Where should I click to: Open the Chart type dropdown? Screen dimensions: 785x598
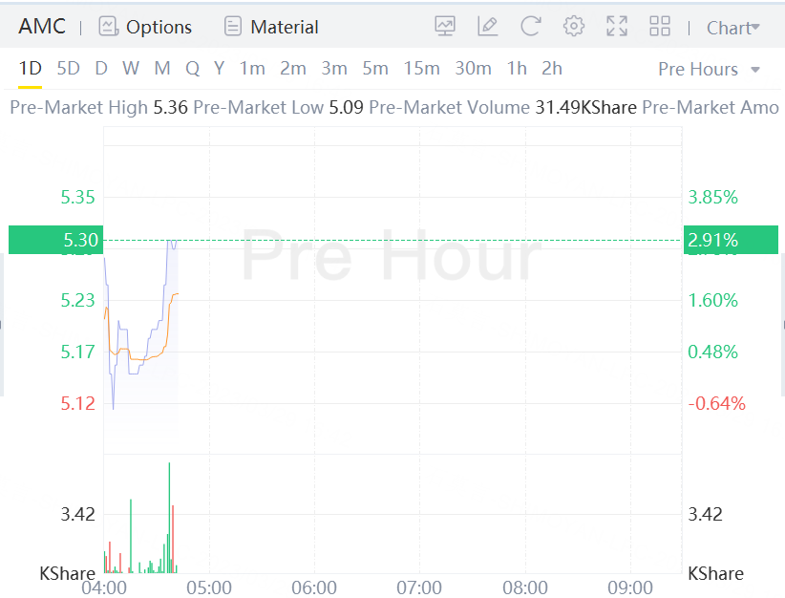[x=733, y=28]
